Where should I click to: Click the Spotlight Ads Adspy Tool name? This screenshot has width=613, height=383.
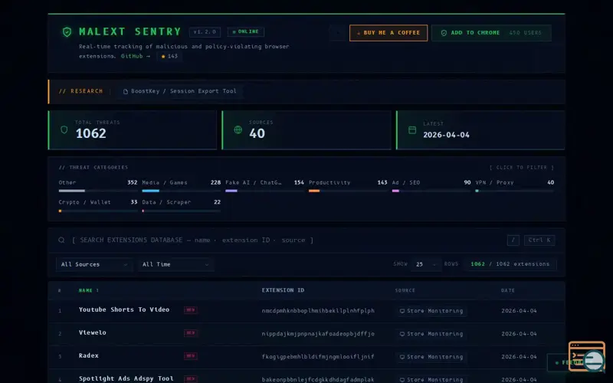point(126,378)
